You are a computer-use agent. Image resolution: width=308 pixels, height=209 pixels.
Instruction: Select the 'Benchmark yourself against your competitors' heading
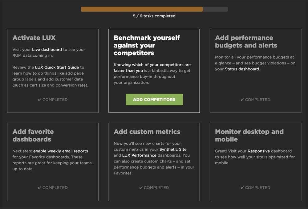pos(147,45)
